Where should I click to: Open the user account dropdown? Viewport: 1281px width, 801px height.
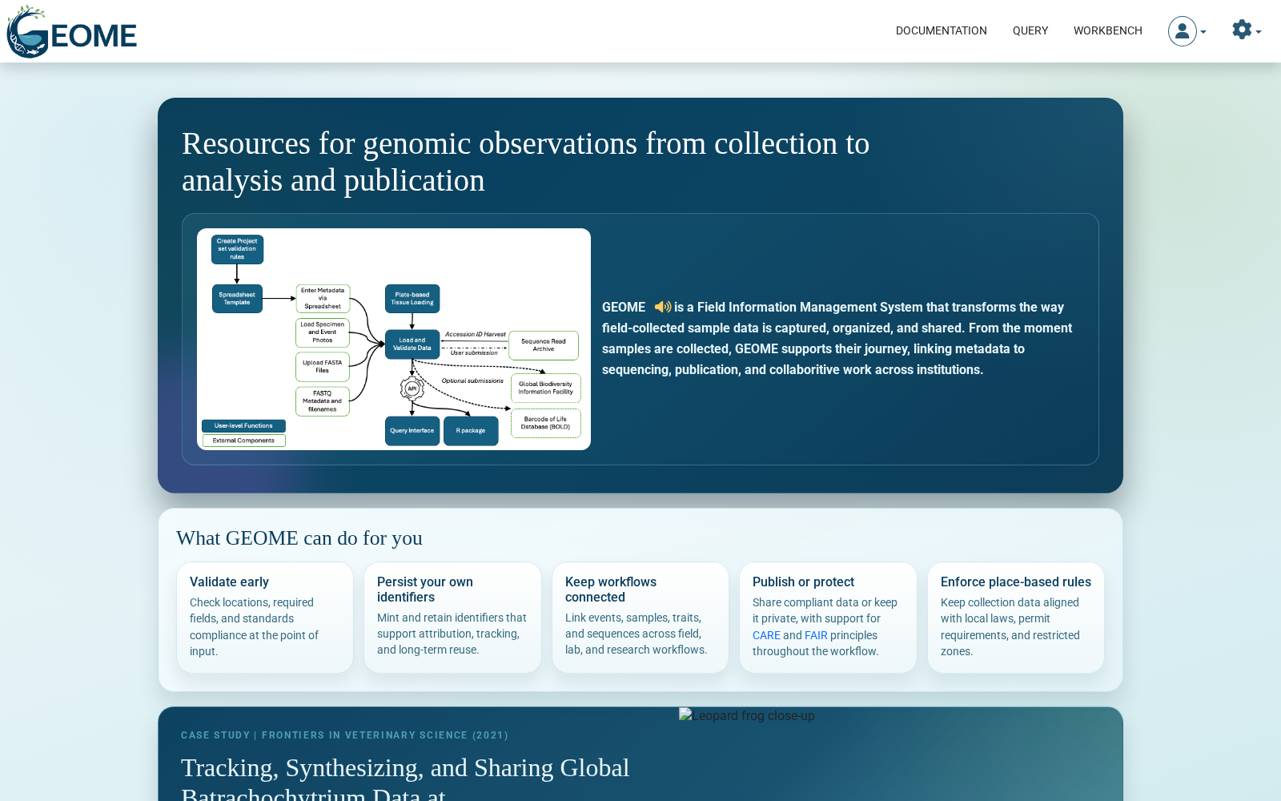pyautogui.click(x=1187, y=31)
